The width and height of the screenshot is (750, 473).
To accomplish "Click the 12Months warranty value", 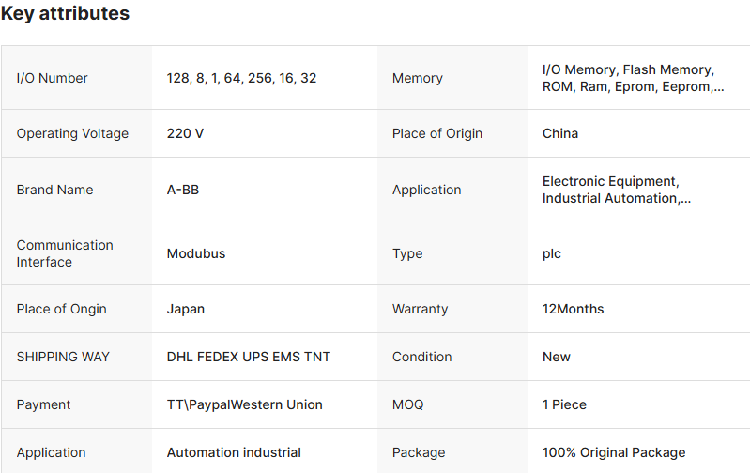I will (573, 309).
